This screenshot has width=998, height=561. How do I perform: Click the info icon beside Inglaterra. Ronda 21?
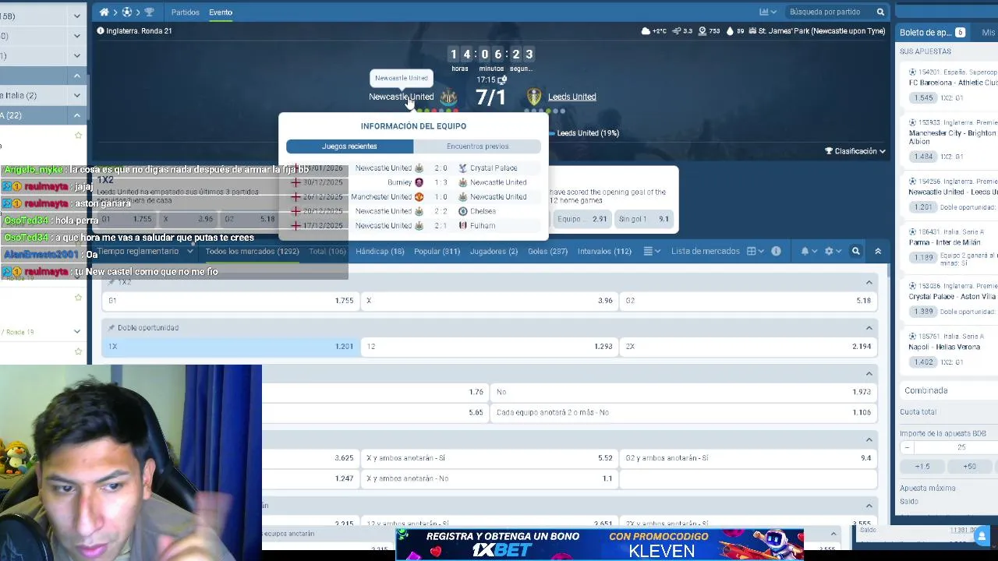[x=100, y=31]
